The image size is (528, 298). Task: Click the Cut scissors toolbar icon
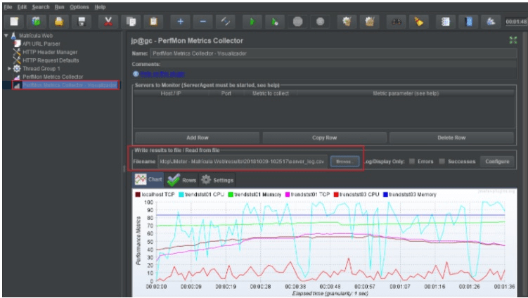click(108, 22)
